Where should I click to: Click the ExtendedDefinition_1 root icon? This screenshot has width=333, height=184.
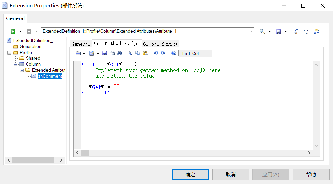9,40
